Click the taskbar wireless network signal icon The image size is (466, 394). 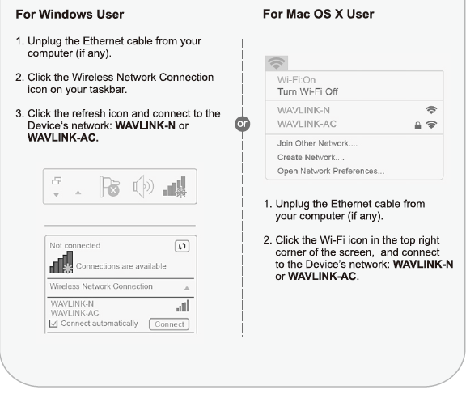[175, 187]
